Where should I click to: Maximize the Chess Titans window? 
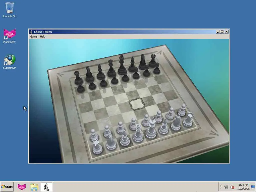(x=222, y=32)
